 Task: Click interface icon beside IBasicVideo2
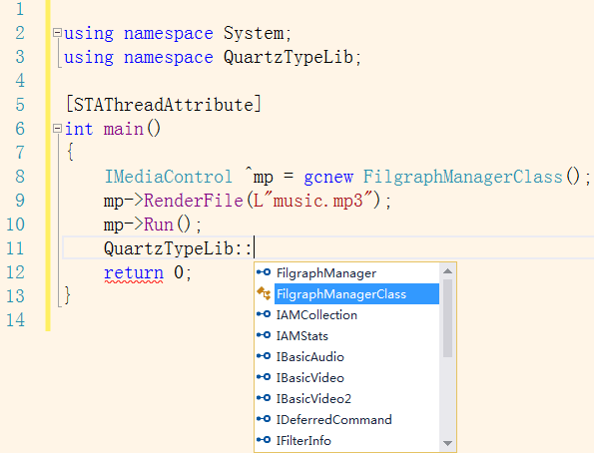point(264,398)
